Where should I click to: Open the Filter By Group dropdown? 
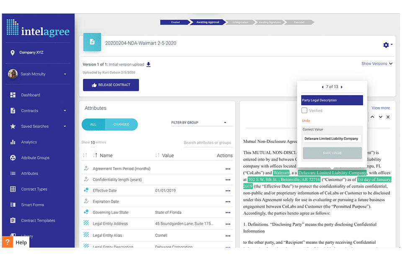[202, 123]
